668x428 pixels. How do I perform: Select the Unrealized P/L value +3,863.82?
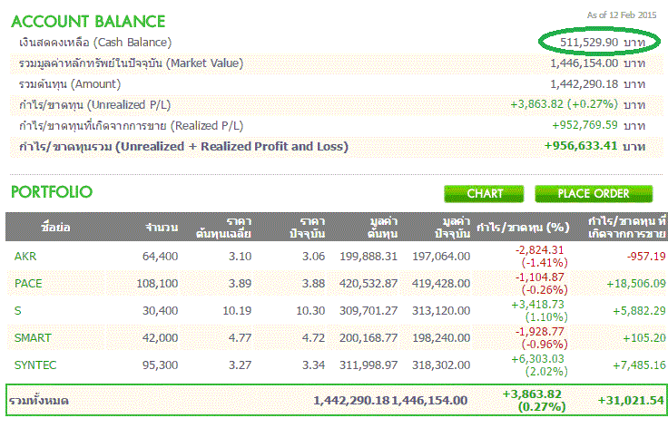point(549,104)
